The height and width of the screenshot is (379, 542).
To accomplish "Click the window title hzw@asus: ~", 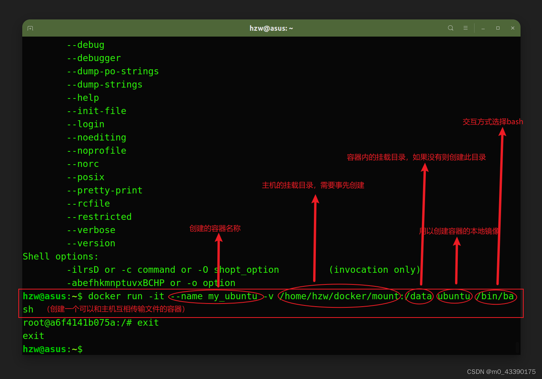I will point(271,28).
